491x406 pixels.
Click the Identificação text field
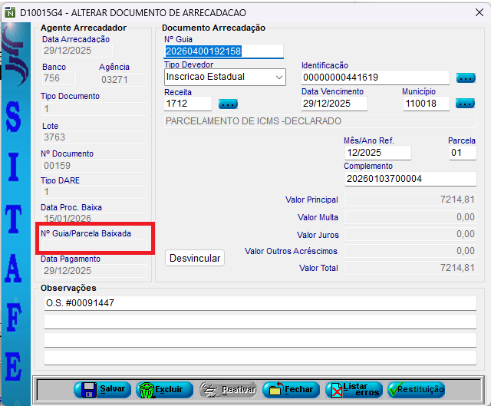(374, 78)
